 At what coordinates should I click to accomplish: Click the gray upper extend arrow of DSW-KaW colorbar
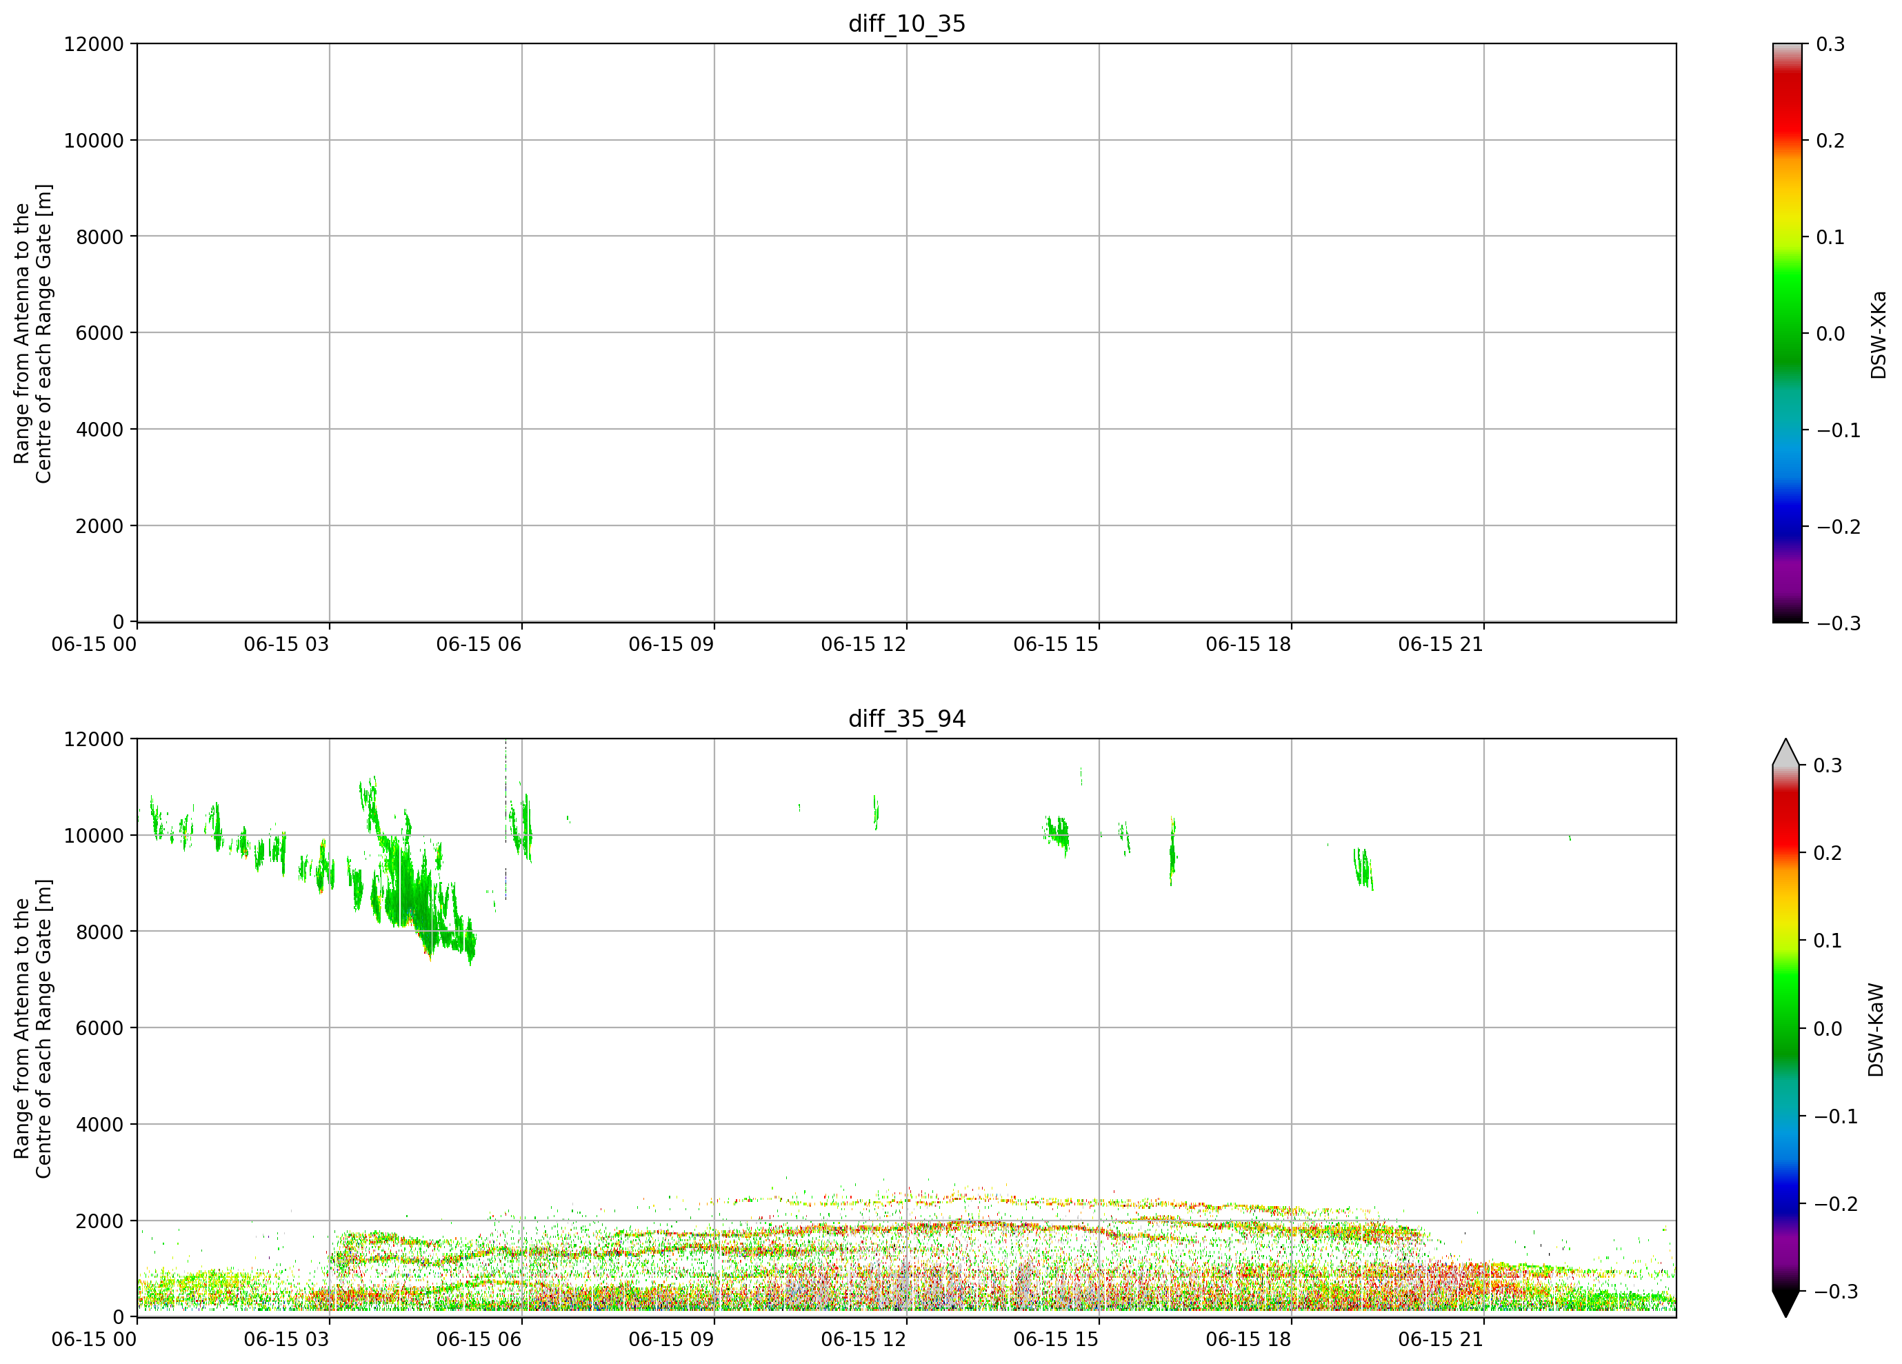[x=1785, y=752]
